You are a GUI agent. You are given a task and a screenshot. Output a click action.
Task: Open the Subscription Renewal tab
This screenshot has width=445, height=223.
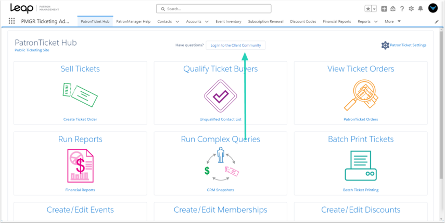pos(265,21)
